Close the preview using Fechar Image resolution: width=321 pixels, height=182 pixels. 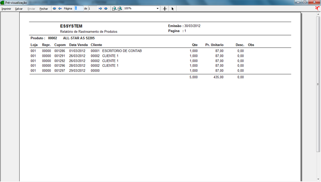click(x=43, y=8)
